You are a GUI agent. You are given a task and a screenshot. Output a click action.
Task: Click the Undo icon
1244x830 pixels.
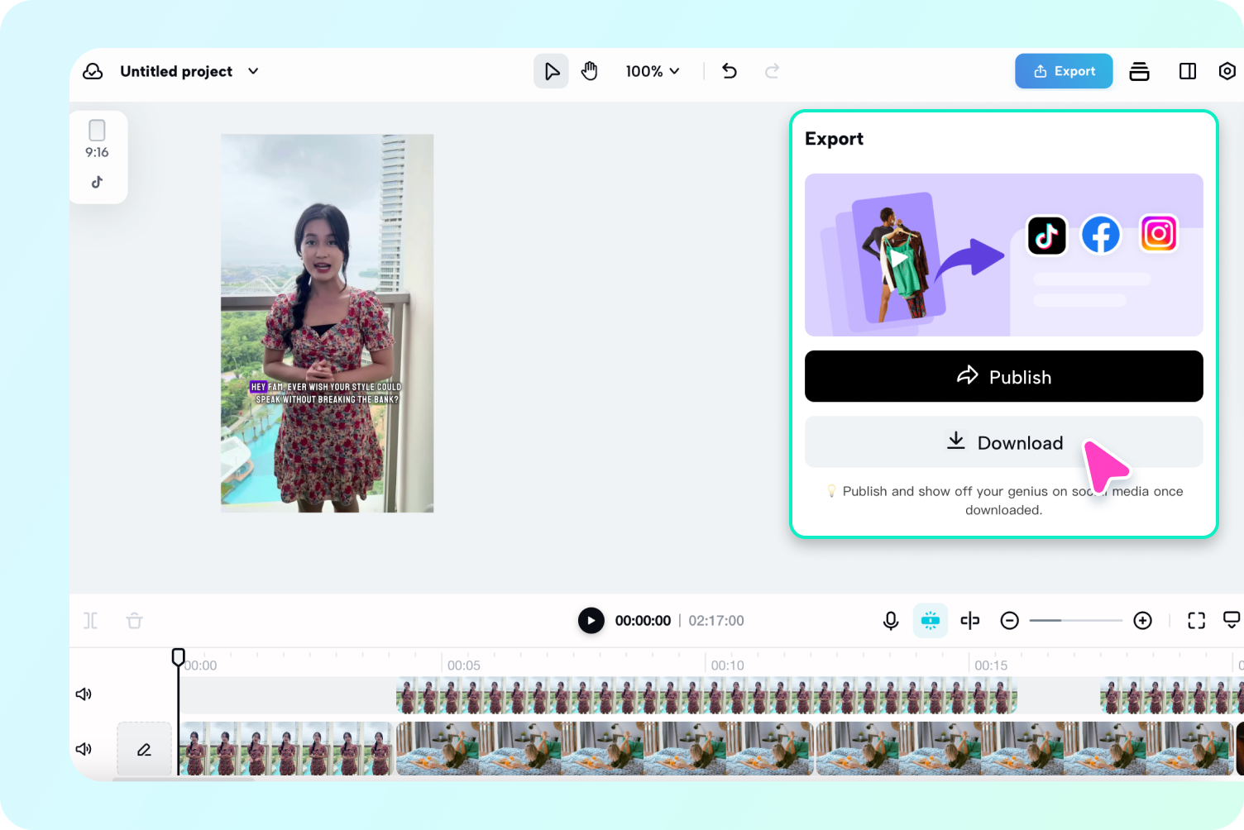(729, 71)
